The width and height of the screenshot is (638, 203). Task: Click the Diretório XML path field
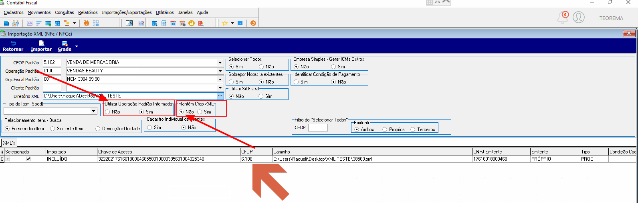coord(130,96)
